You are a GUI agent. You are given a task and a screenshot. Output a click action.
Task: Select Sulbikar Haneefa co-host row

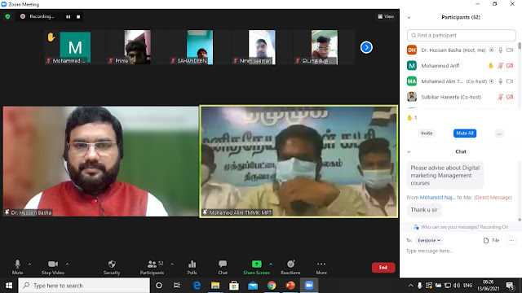point(460,97)
